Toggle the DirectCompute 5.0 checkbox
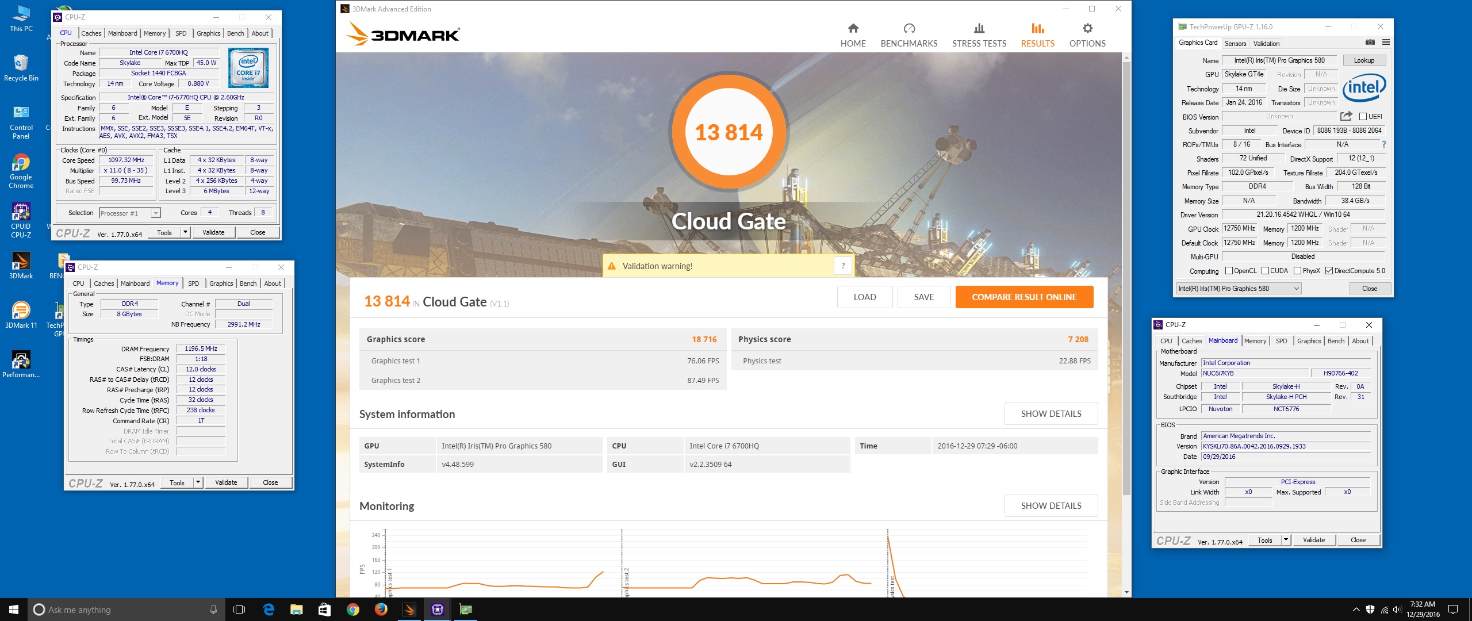 click(1329, 271)
